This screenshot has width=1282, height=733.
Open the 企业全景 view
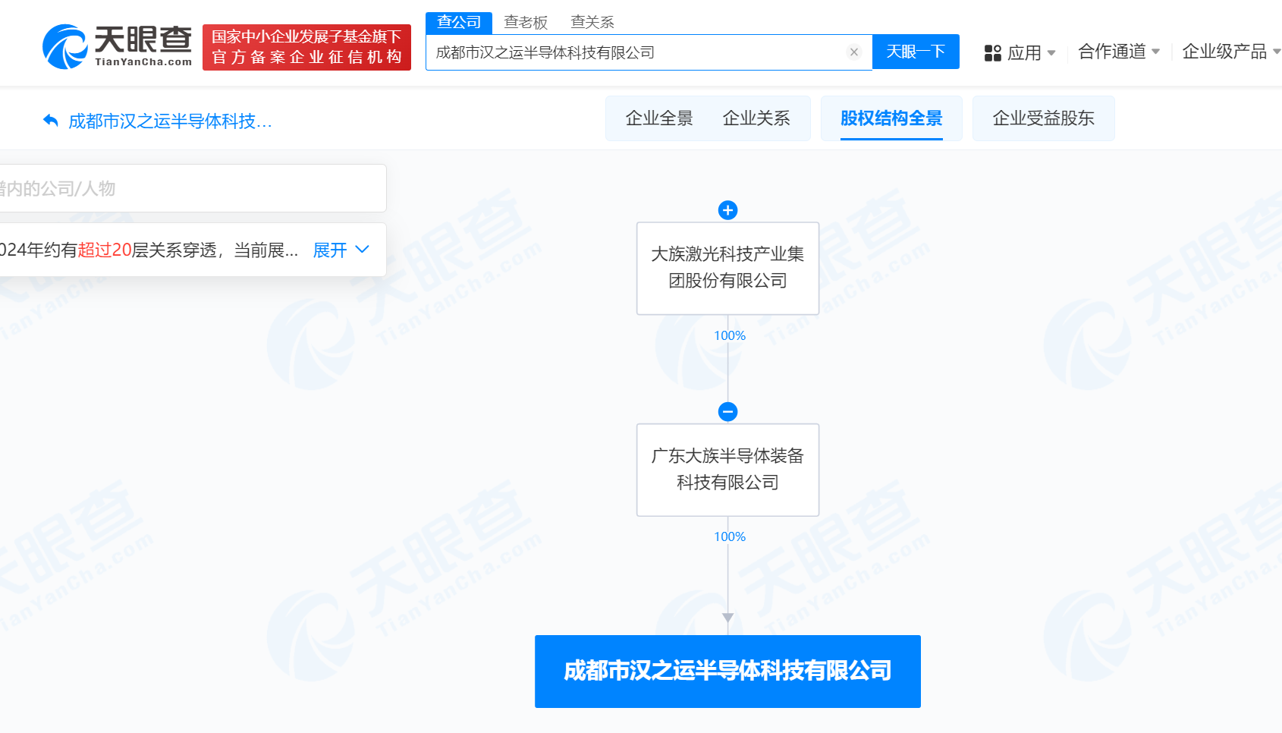(658, 118)
